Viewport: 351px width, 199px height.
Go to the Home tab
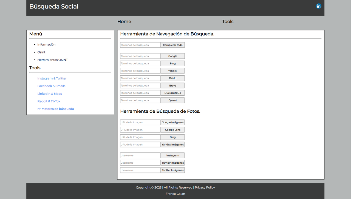(x=124, y=22)
